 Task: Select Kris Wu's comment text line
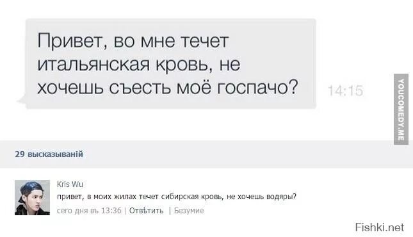[x=177, y=197]
